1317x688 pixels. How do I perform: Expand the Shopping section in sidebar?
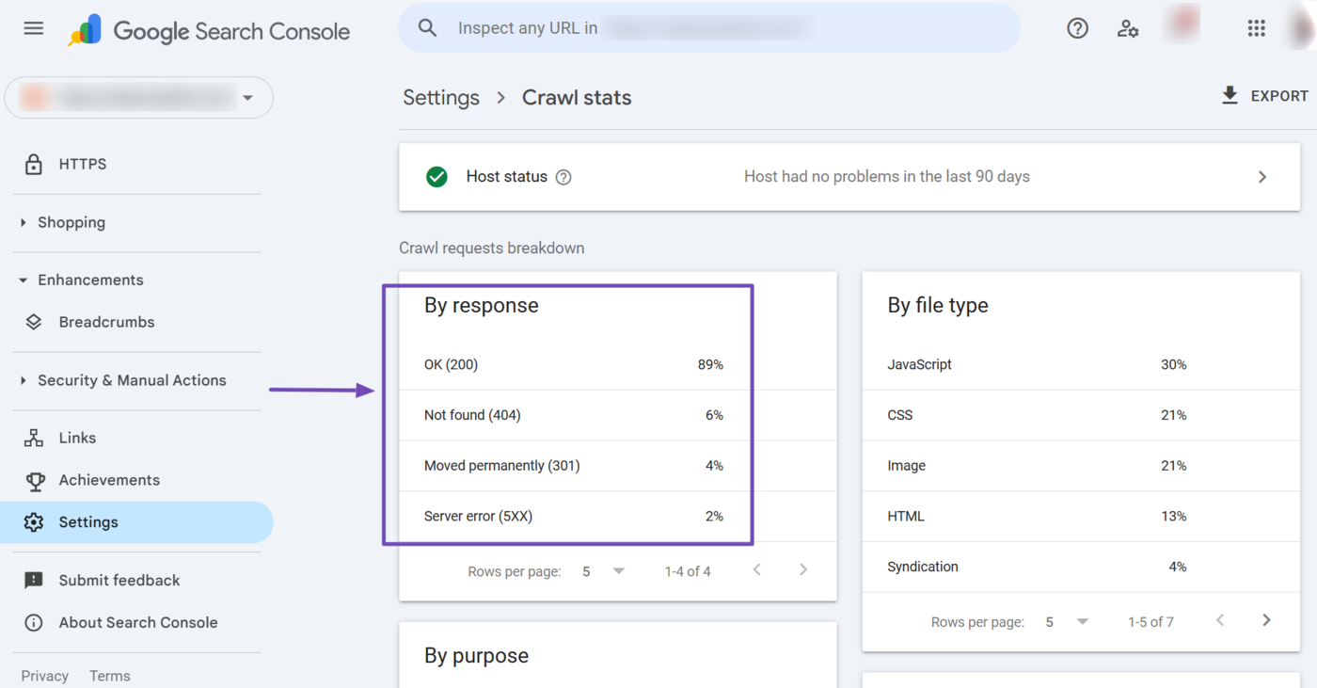tap(22, 222)
